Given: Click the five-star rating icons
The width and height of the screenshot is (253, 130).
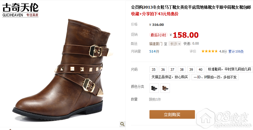Looking at the screenshot, I should tap(210, 51).
